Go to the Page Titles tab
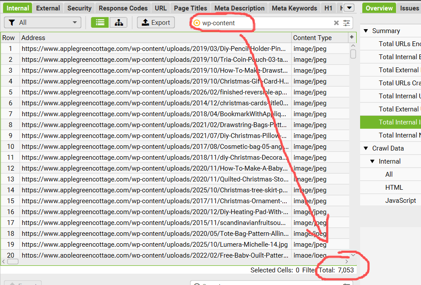 click(190, 8)
